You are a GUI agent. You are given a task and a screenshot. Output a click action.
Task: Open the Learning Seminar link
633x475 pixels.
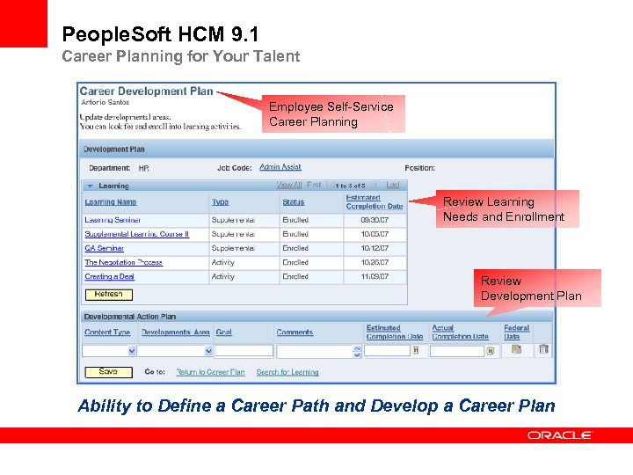[113, 220]
